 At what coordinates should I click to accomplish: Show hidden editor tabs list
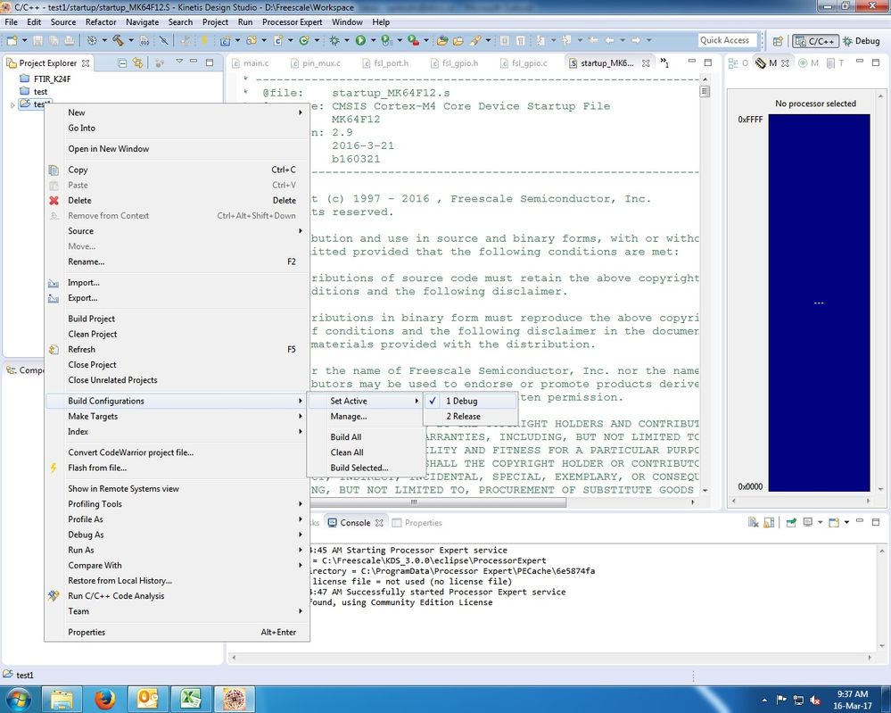click(x=664, y=62)
